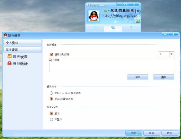Open the recent chats clock tab icon
This screenshot has height=139, width=181.
pyautogui.click(x=132, y=28)
